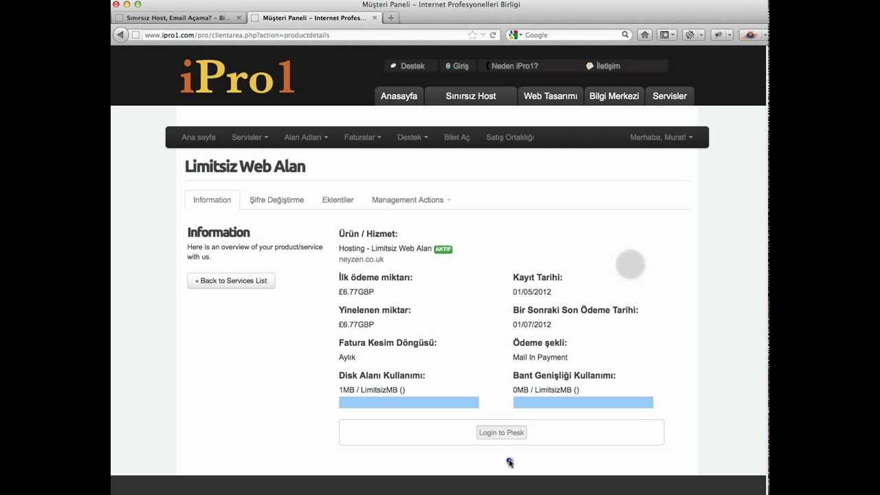
Task: Select the Information tab
Action: point(212,200)
